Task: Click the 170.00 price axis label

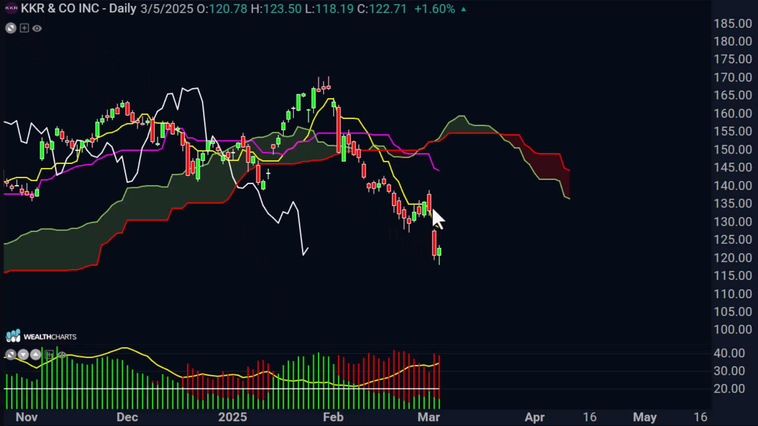Action: [x=733, y=77]
